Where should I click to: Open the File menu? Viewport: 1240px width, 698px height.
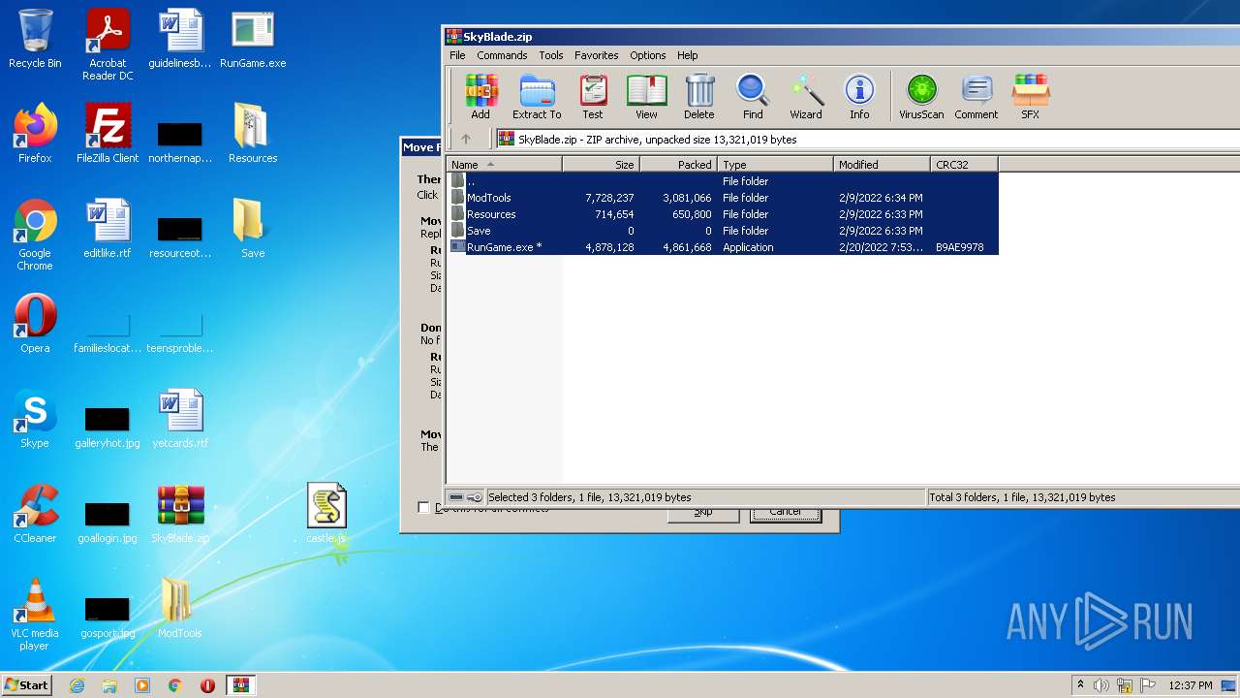(457, 55)
